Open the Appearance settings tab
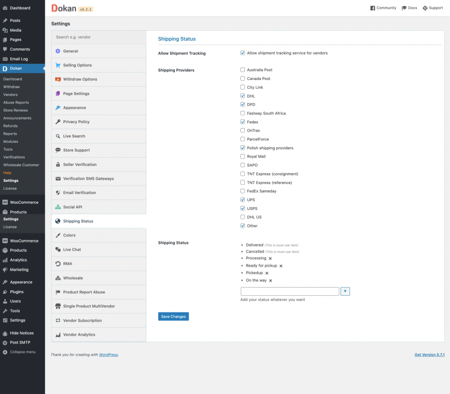 [99, 108]
